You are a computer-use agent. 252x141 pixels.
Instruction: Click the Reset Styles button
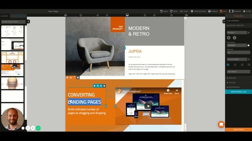pos(239,130)
